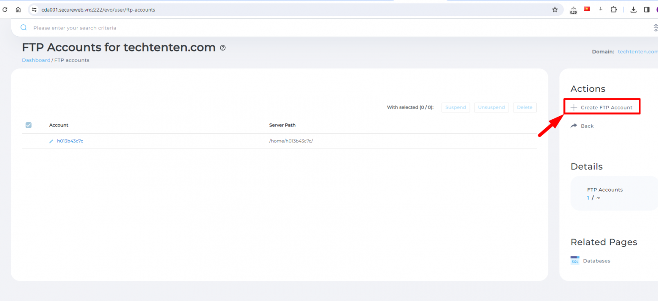This screenshot has height=301, width=658.
Task: Open the browser extensions puzzle icon
Action: coord(613,9)
